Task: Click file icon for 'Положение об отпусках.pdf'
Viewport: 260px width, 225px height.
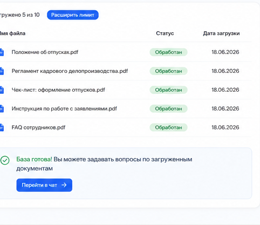Action: pos(2,52)
